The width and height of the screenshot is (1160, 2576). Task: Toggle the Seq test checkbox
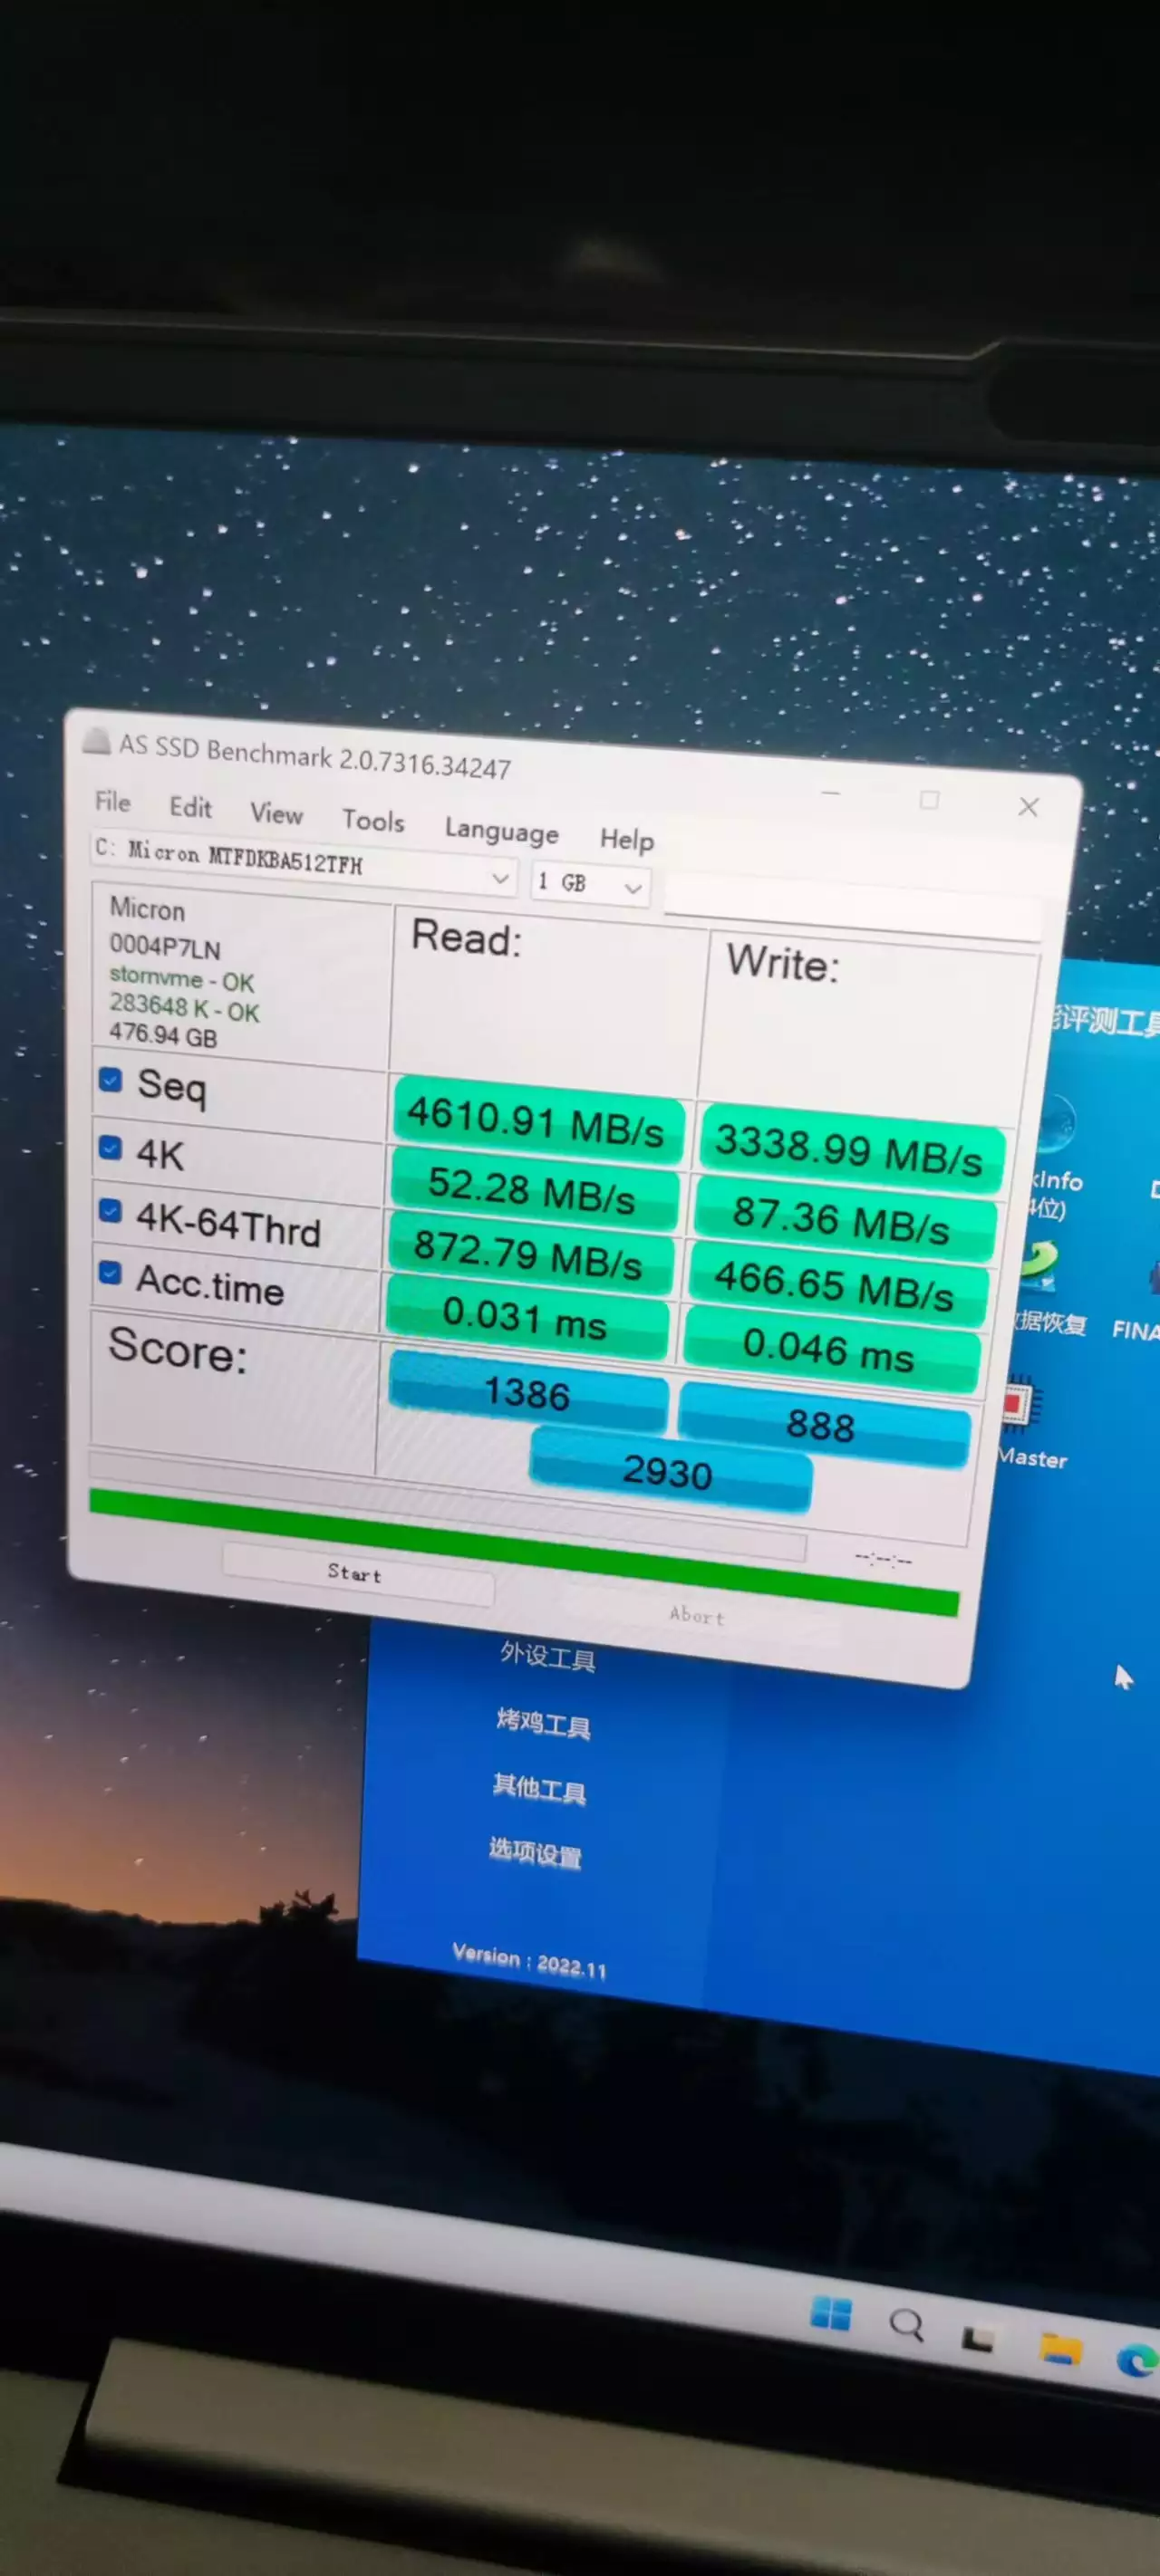tap(110, 1079)
